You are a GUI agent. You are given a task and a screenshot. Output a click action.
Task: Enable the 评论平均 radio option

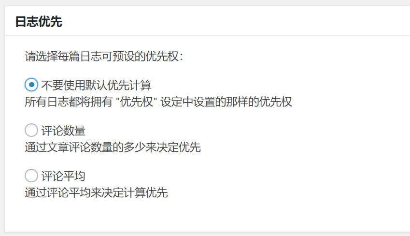(31, 176)
